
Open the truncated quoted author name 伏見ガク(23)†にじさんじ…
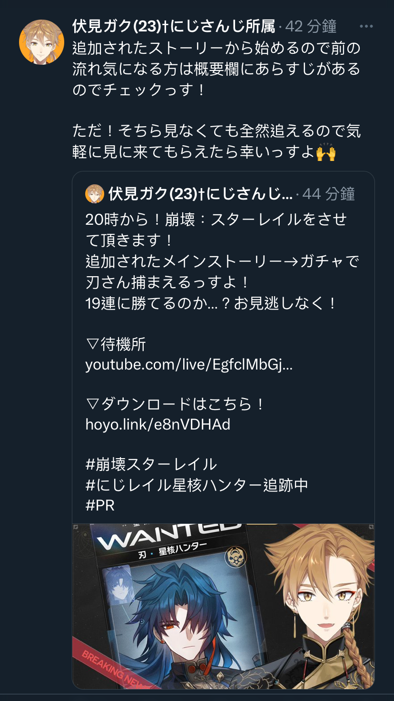[200, 194]
